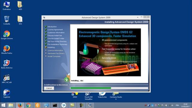Viewport: 192px width, 108px height.
Task: Click 'Installing Advanced Design System 2009' heading
Action: tap(126, 22)
